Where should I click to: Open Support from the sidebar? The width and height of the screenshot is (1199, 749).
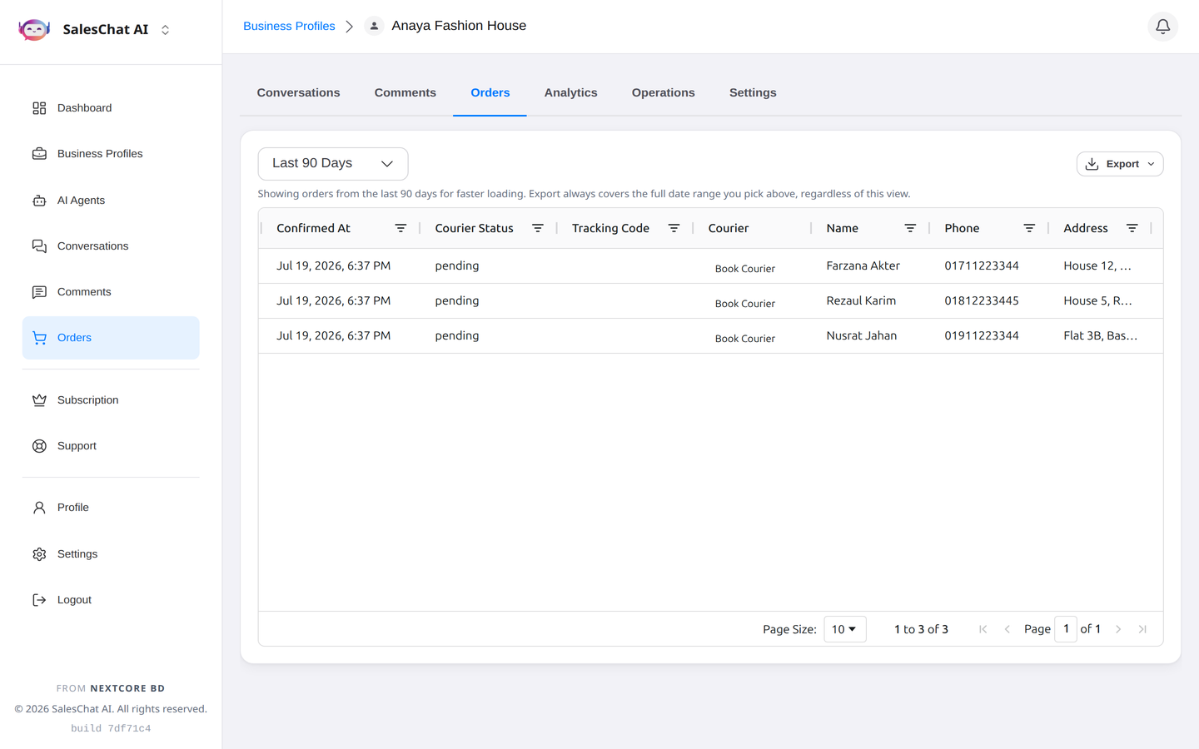111,446
